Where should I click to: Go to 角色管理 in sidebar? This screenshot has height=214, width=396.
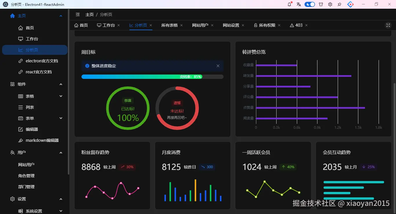[x=26, y=176]
